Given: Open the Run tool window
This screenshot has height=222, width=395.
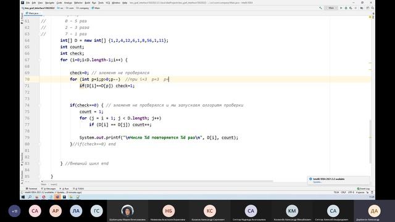Looking at the screenshot, I should (x=64, y=189).
